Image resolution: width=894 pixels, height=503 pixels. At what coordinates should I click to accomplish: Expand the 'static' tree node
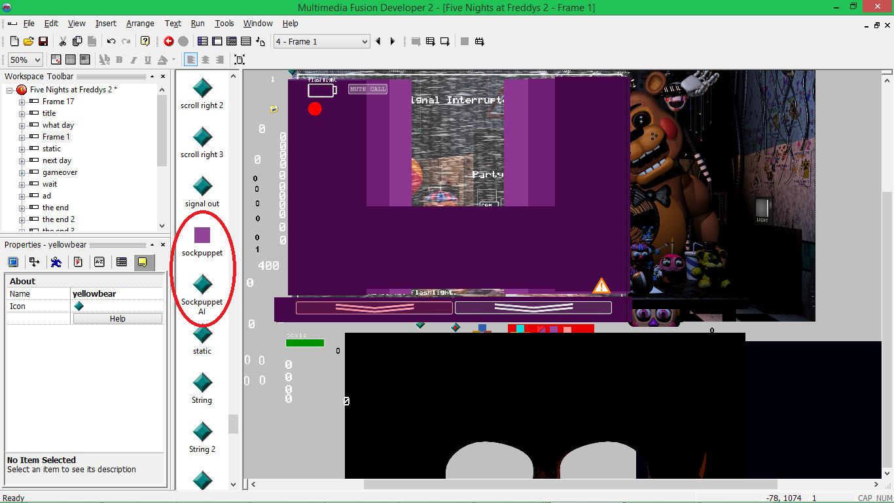pos(22,149)
